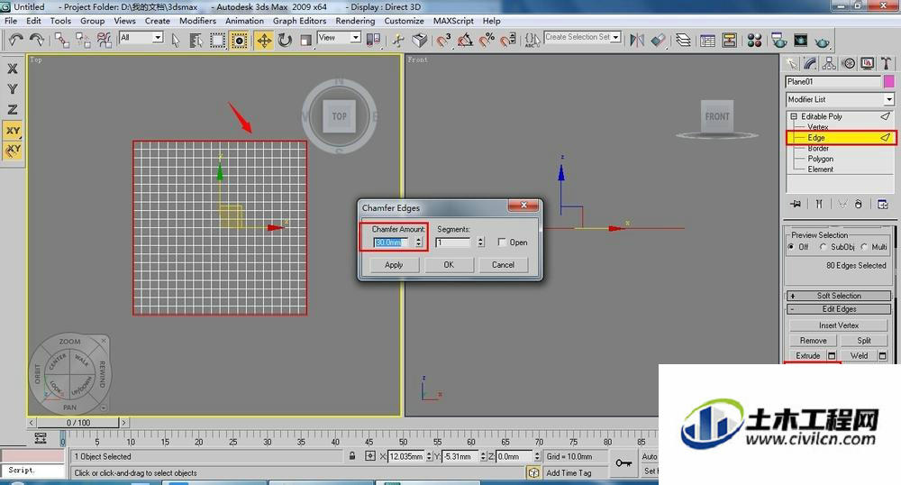This screenshot has height=485, width=901.
Task: Click Apply in Chamfer Edges dialog
Action: pos(394,265)
